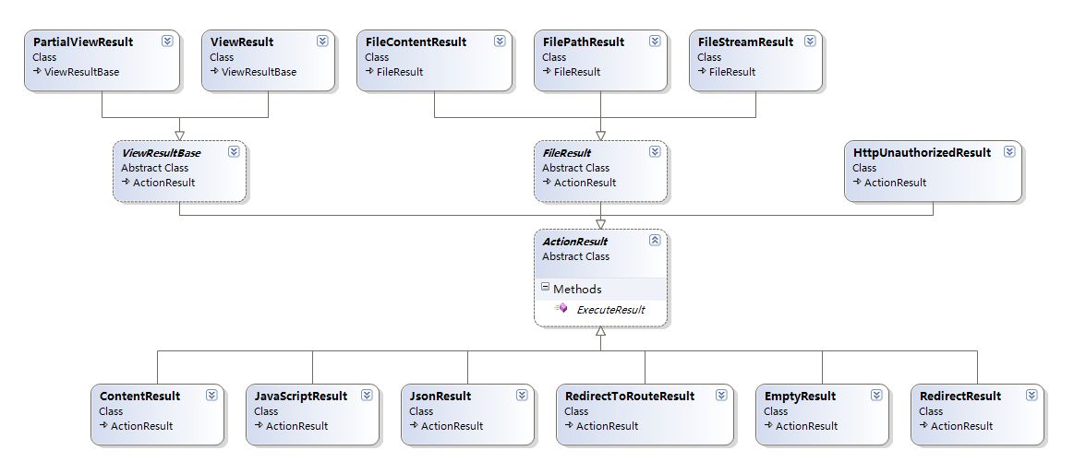Image resolution: width=1074 pixels, height=474 pixels.
Task: Select the HttpUnauthorizedResult class title
Action: pyautogui.click(x=922, y=152)
